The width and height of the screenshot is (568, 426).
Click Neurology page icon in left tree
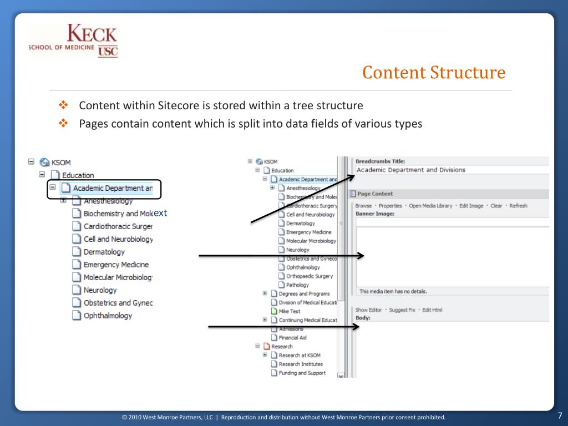click(x=77, y=290)
